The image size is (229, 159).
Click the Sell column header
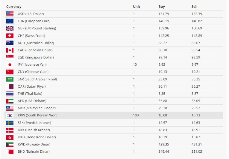(194, 7)
